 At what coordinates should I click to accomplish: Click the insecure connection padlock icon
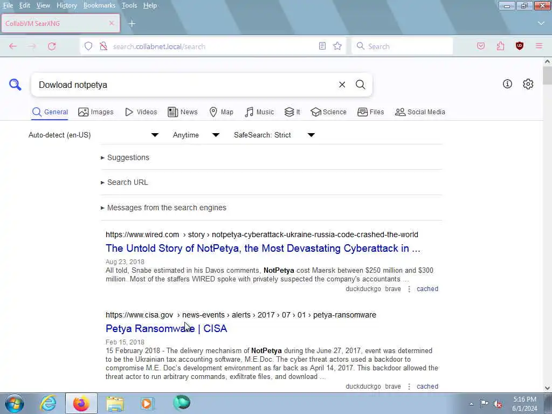coord(103,46)
